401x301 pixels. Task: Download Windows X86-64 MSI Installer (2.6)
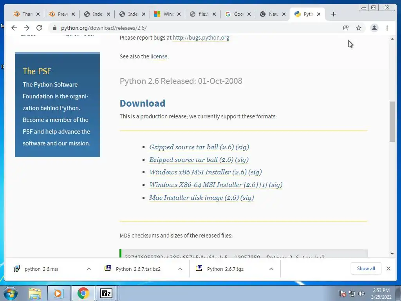[x=204, y=185]
